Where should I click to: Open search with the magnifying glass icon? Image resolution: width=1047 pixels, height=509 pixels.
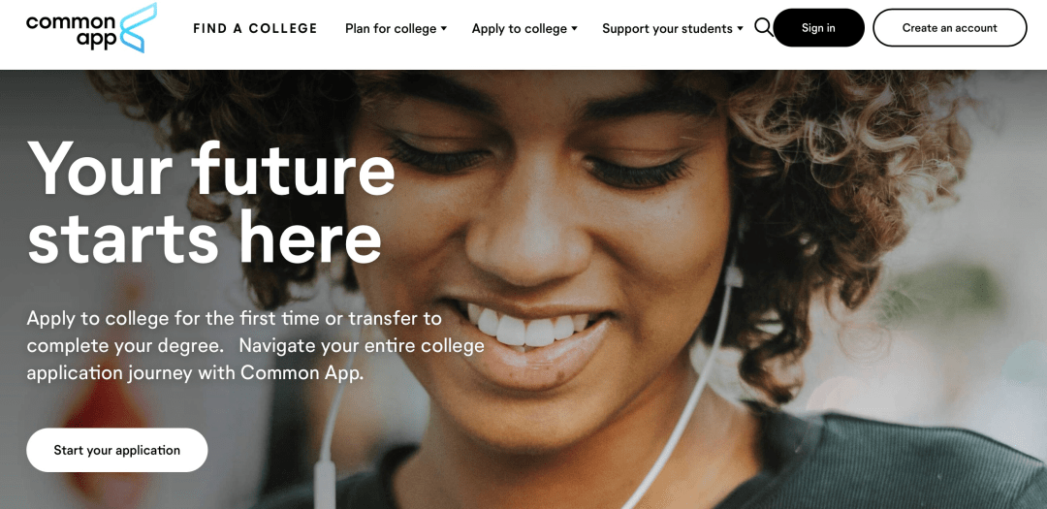[x=763, y=27]
